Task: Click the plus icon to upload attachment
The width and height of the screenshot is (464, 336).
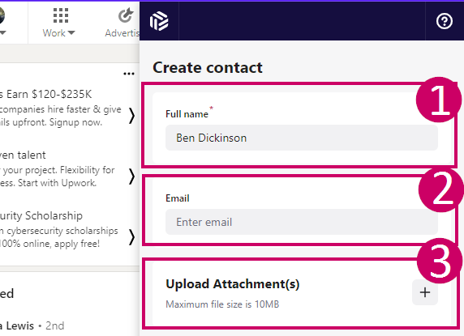Action: tap(425, 292)
